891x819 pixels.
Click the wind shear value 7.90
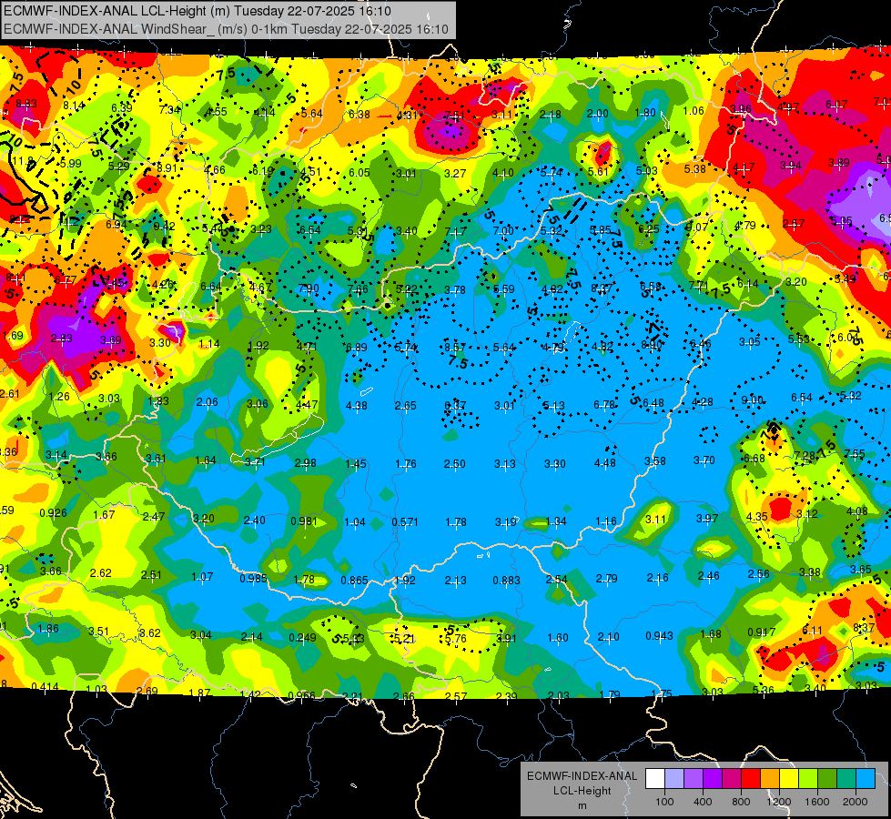click(308, 288)
